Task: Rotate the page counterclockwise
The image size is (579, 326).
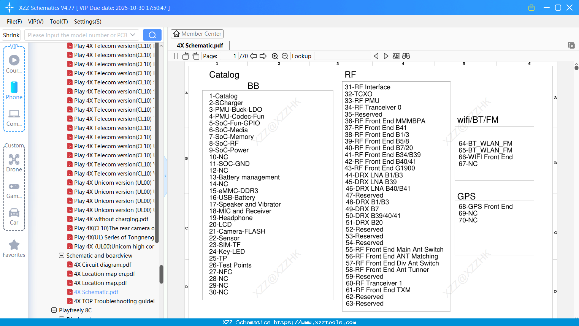Action: 186,56
